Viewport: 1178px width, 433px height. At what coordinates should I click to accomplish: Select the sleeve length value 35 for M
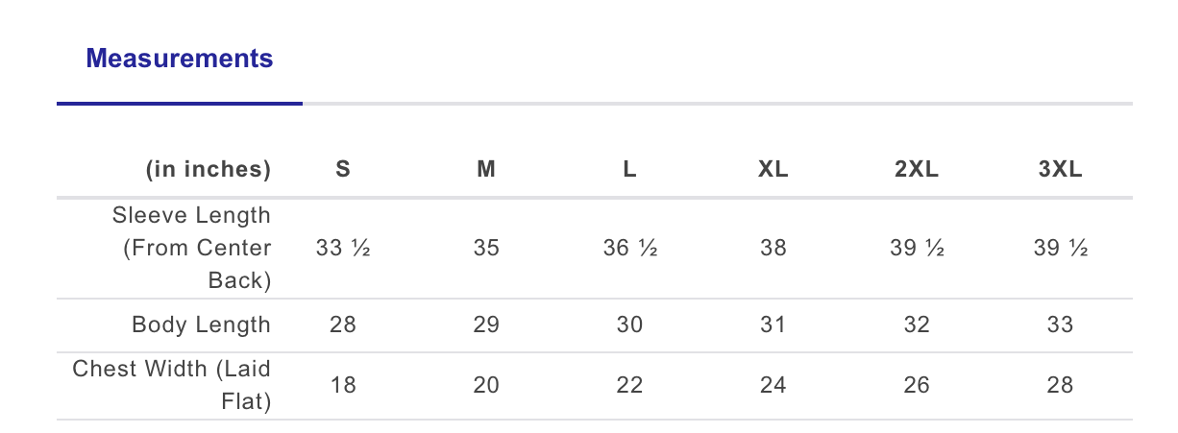(x=486, y=248)
